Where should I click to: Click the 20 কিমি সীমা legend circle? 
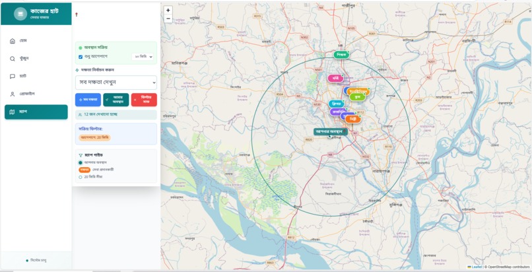[81, 177]
